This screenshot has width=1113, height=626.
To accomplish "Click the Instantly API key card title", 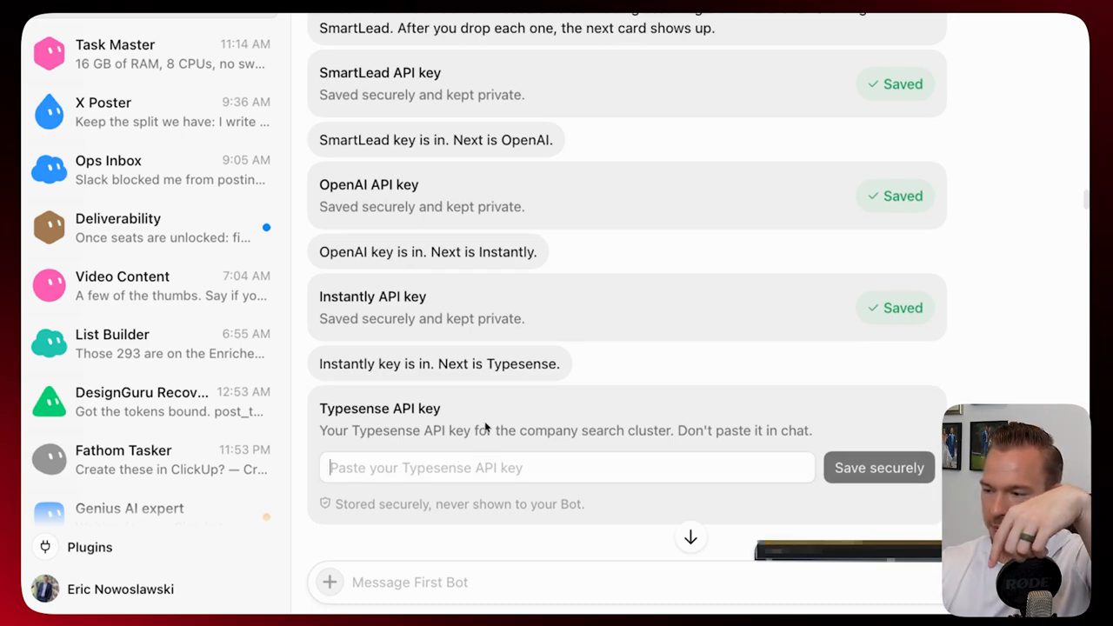I will (372, 296).
